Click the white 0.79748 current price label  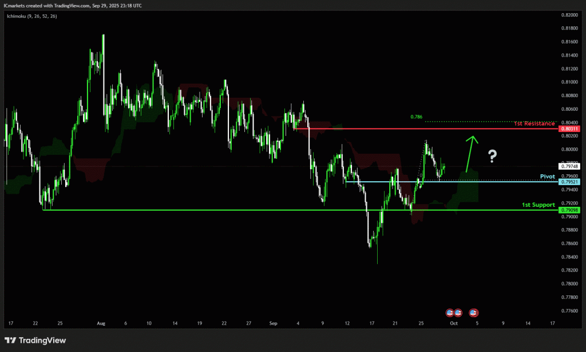[x=570, y=166]
